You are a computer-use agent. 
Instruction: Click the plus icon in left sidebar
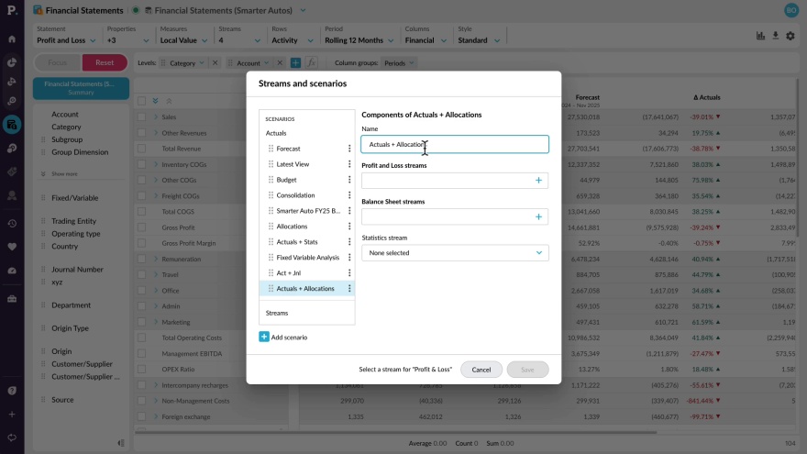click(x=12, y=415)
